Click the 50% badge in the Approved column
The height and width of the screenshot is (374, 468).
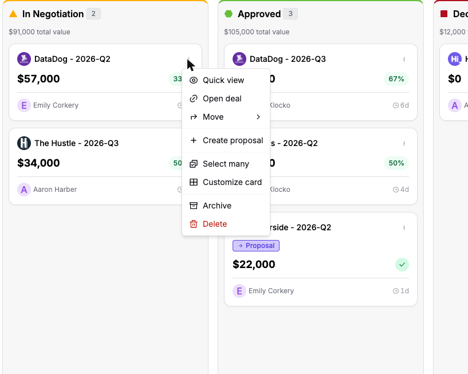click(396, 163)
